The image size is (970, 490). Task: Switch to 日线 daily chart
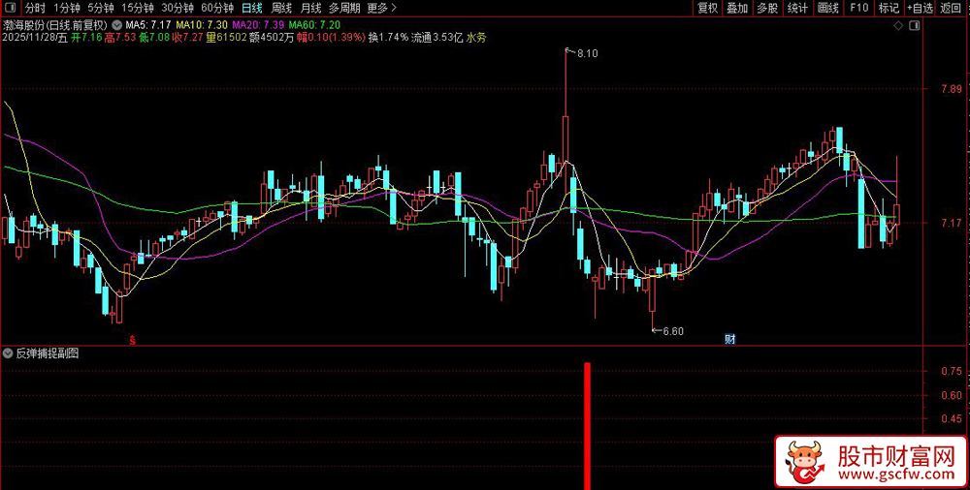(x=252, y=8)
